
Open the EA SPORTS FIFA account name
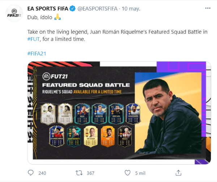(x=47, y=8)
